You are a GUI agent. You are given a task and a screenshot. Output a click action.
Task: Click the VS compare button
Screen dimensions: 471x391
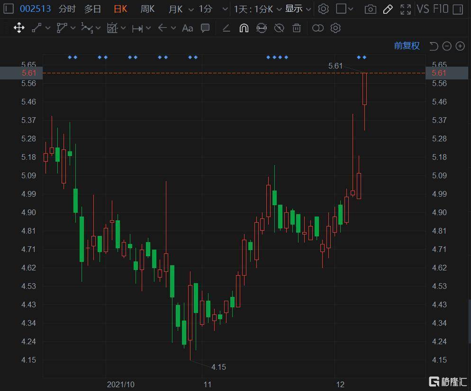point(423,9)
